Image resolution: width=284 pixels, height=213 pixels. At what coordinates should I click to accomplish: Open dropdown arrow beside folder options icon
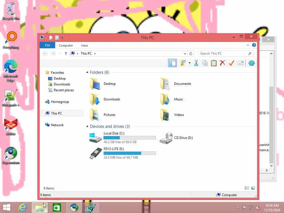pos(189,63)
